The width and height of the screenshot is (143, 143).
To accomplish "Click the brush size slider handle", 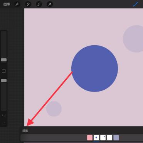I will [x=4, y=60].
